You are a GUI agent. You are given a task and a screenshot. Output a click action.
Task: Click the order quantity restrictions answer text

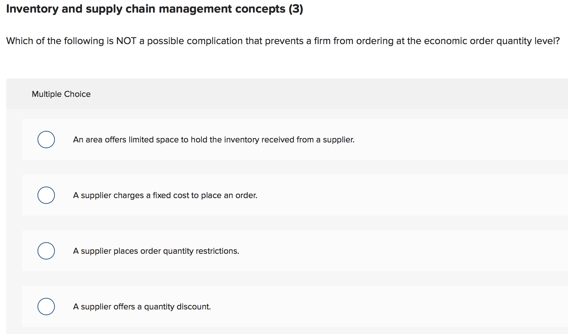[x=156, y=250]
